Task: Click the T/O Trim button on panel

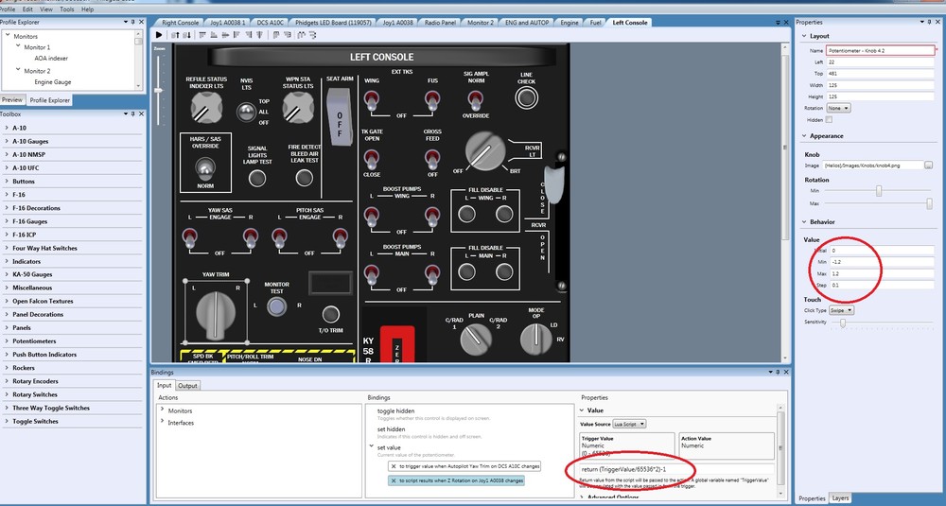Action: pyautogui.click(x=330, y=314)
